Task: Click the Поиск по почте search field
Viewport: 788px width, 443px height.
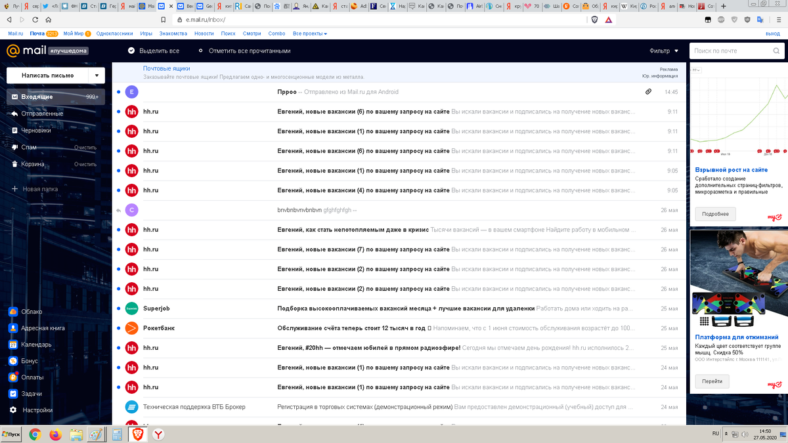Action: coord(737,51)
